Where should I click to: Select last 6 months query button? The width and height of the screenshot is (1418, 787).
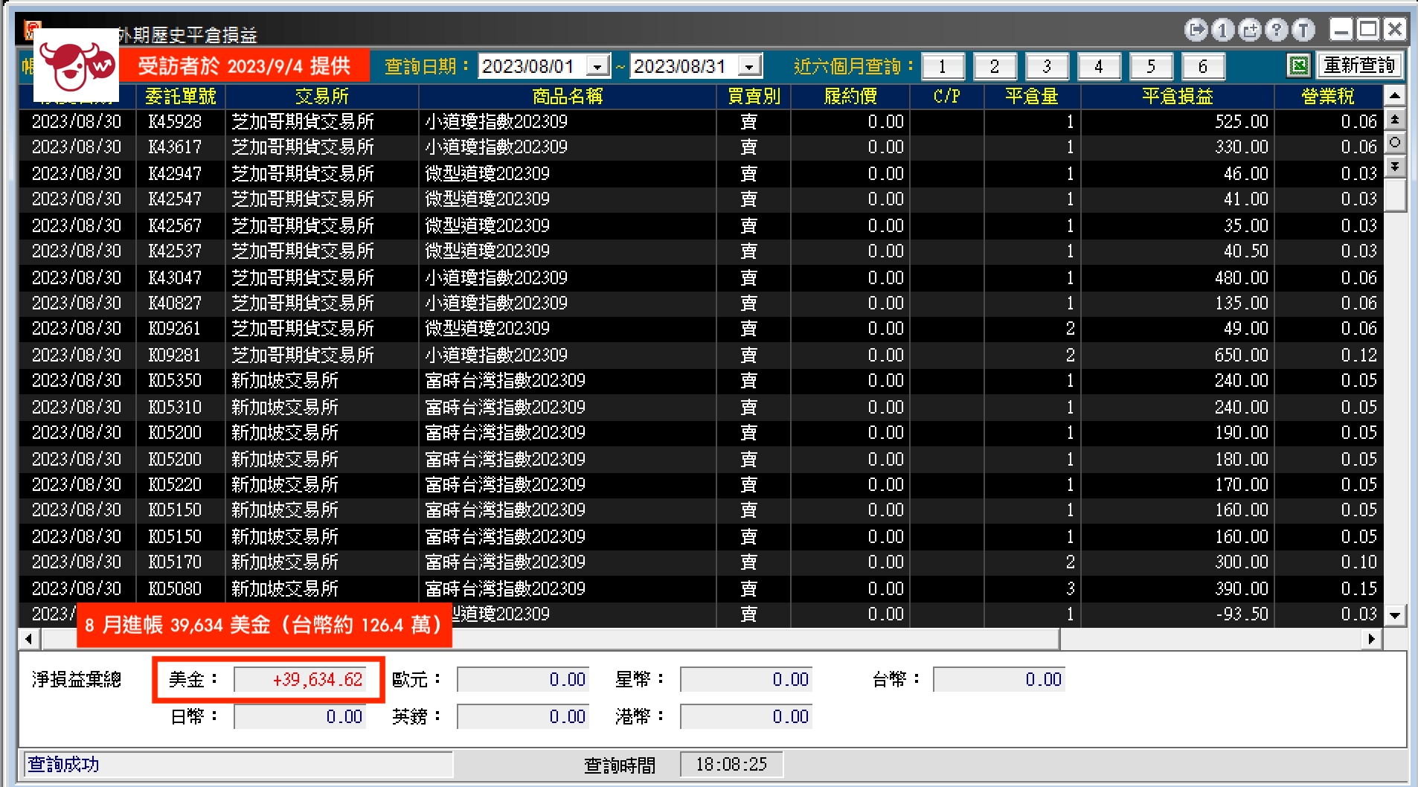1203,67
